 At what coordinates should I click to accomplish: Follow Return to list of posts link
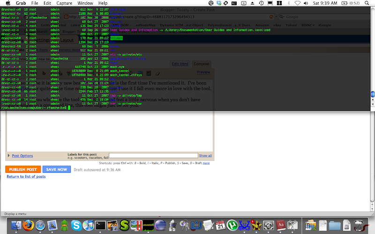[26, 176]
